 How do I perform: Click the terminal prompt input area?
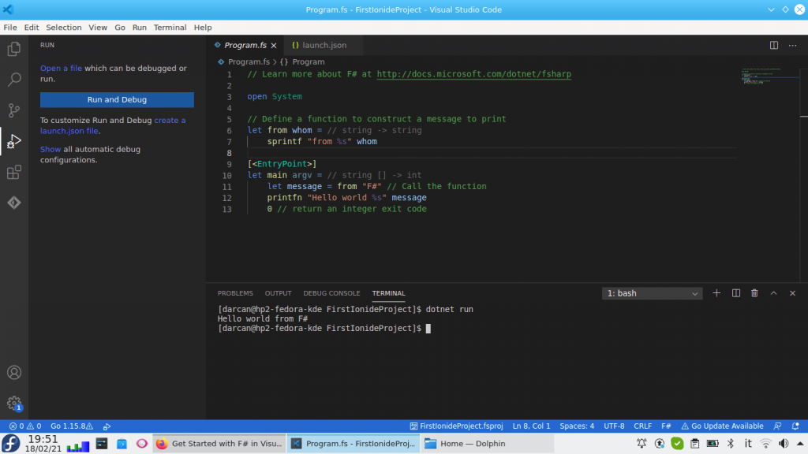(428, 329)
